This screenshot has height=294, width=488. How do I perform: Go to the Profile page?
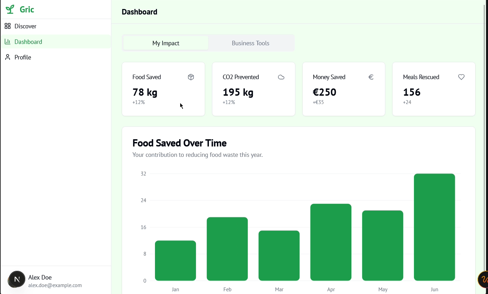pos(23,57)
